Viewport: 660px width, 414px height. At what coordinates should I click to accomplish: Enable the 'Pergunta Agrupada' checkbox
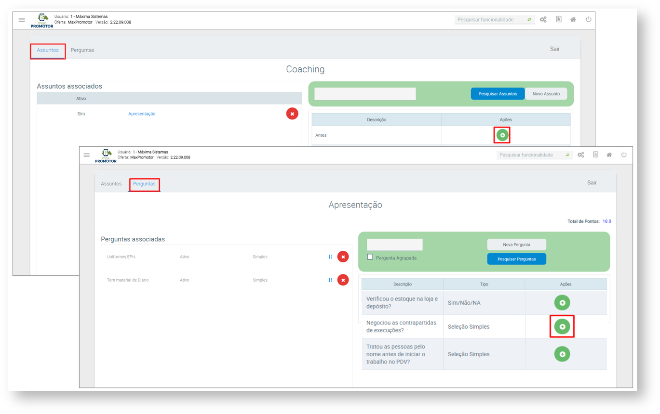(x=370, y=257)
